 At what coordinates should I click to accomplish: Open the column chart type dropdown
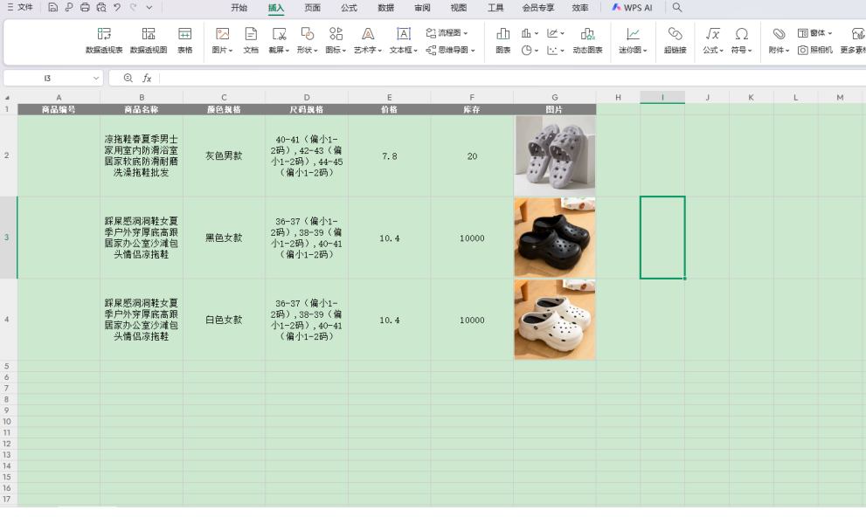tap(530, 33)
